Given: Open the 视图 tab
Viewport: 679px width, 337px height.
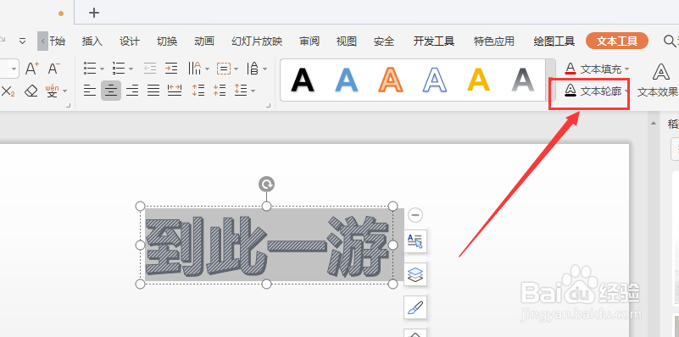Looking at the screenshot, I should coord(347,41).
